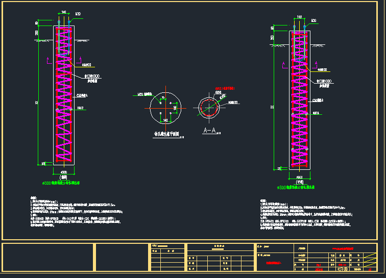Click the plan view title label under the circle

(165, 135)
